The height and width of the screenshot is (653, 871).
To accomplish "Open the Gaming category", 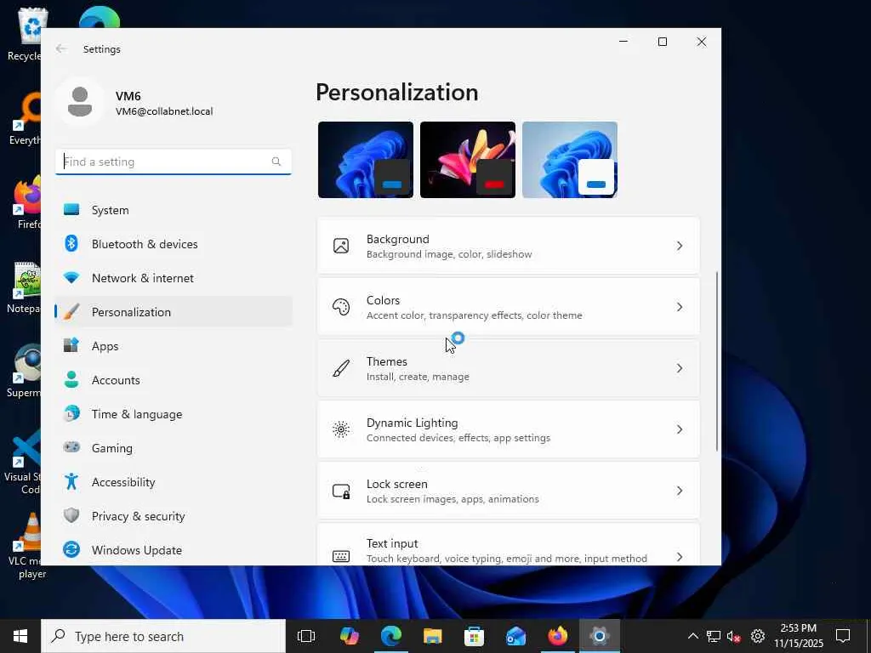I will (x=174, y=448).
